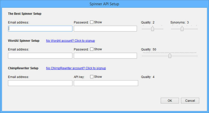
Task: Check Show checkbox for ChimpRewriter API key
Action: pos(92,77)
